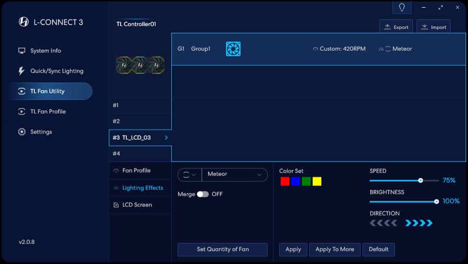Image resolution: width=468 pixels, height=264 pixels.
Task: Click the Quick/Sync Lighting bolt icon
Action: click(x=21, y=71)
